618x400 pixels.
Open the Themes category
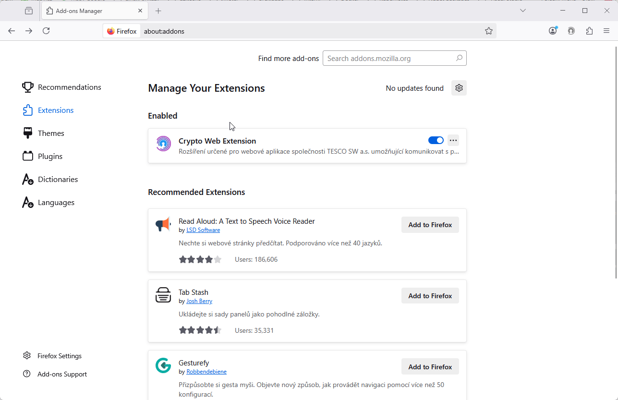pyautogui.click(x=43, y=133)
